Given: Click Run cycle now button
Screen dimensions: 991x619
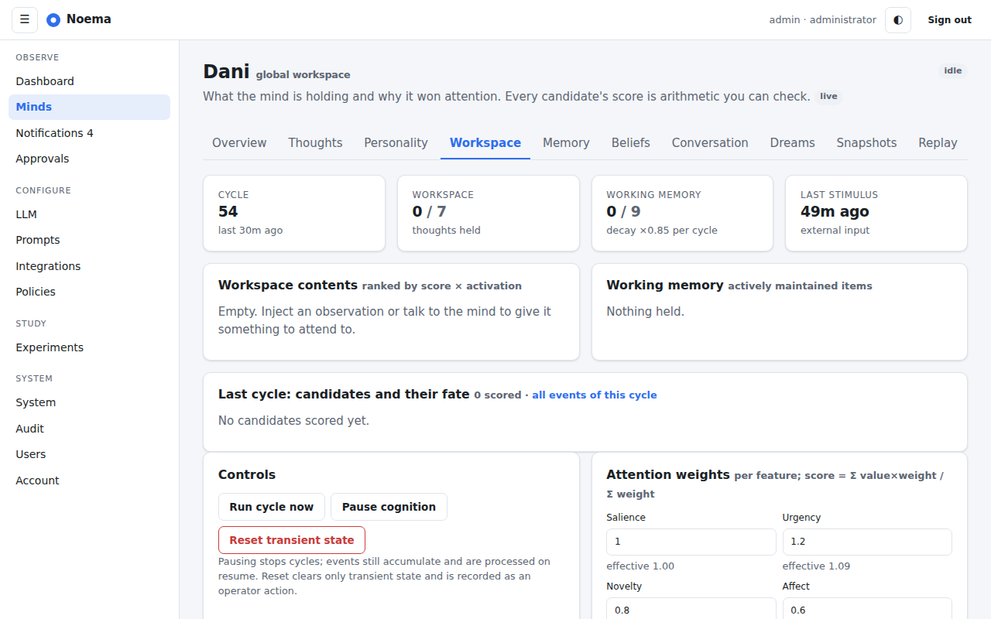Looking at the screenshot, I should coord(272,507).
